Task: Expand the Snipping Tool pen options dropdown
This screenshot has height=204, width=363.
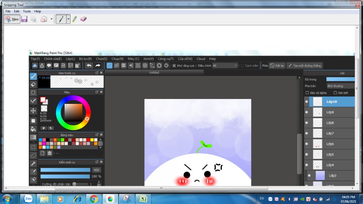Action: click(68, 19)
